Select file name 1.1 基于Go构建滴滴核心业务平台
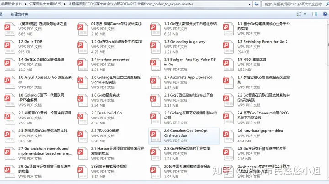This screenshot has height=184, width=329. tap(264, 26)
